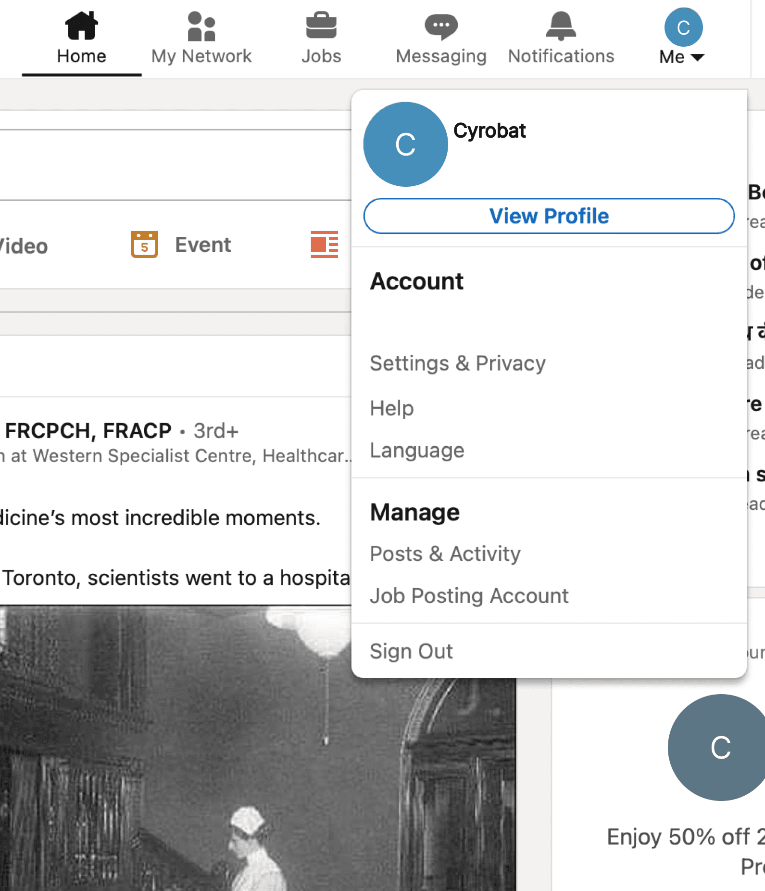The width and height of the screenshot is (765, 891).
Task: Open My Network people icon
Action: click(x=201, y=26)
